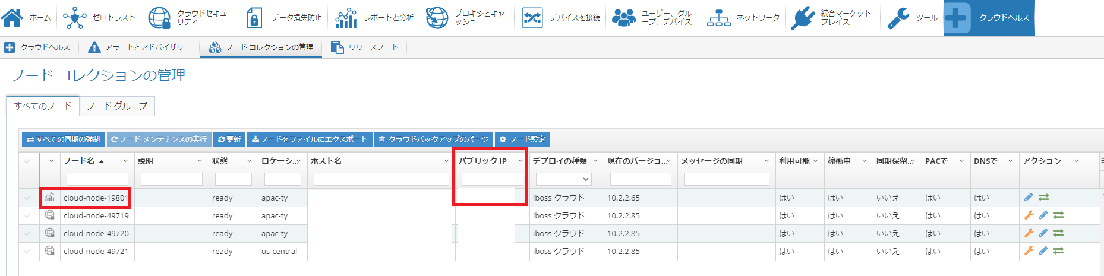
Task: Click edit pencil for cloud-node-49721
Action: coord(1043,251)
